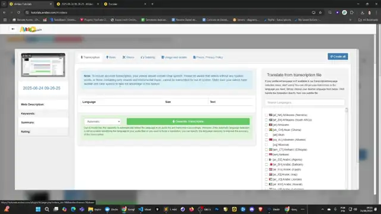This screenshot has width=381, height=214.
Task: Open the Usage and details tab
Action: [x=174, y=57]
